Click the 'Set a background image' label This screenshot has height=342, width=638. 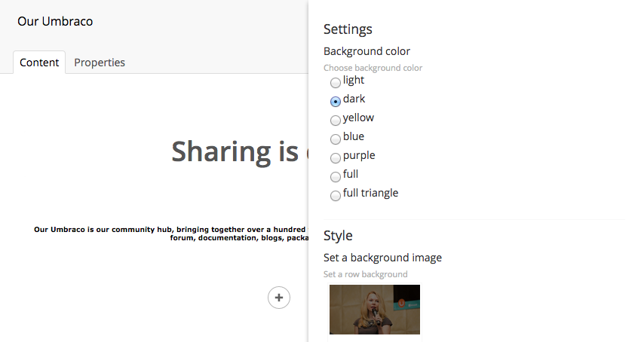[382, 258]
